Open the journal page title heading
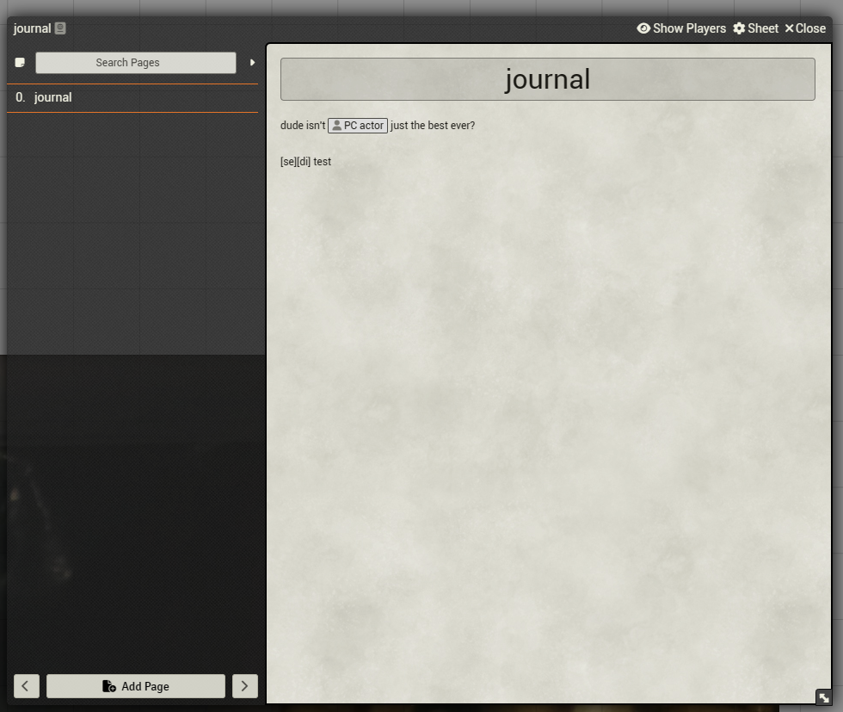This screenshot has height=712, width=843. [547, 78]
